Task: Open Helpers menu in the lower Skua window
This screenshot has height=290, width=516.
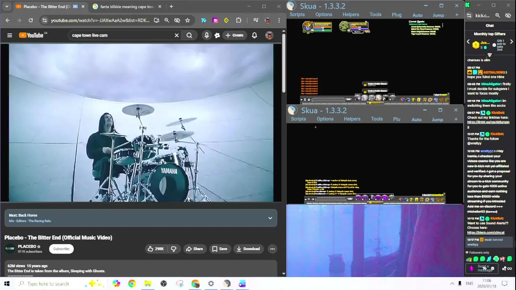Action: pyautogui.click(x=352, y=119)
